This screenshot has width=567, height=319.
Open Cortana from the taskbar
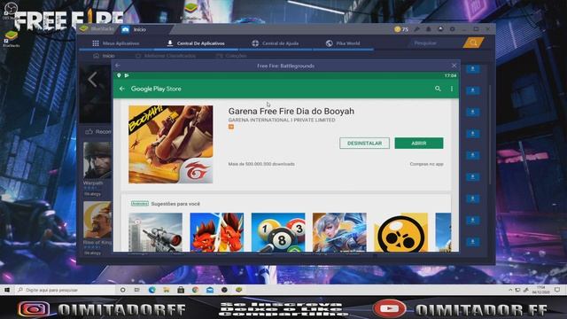(x=122, y=290)
